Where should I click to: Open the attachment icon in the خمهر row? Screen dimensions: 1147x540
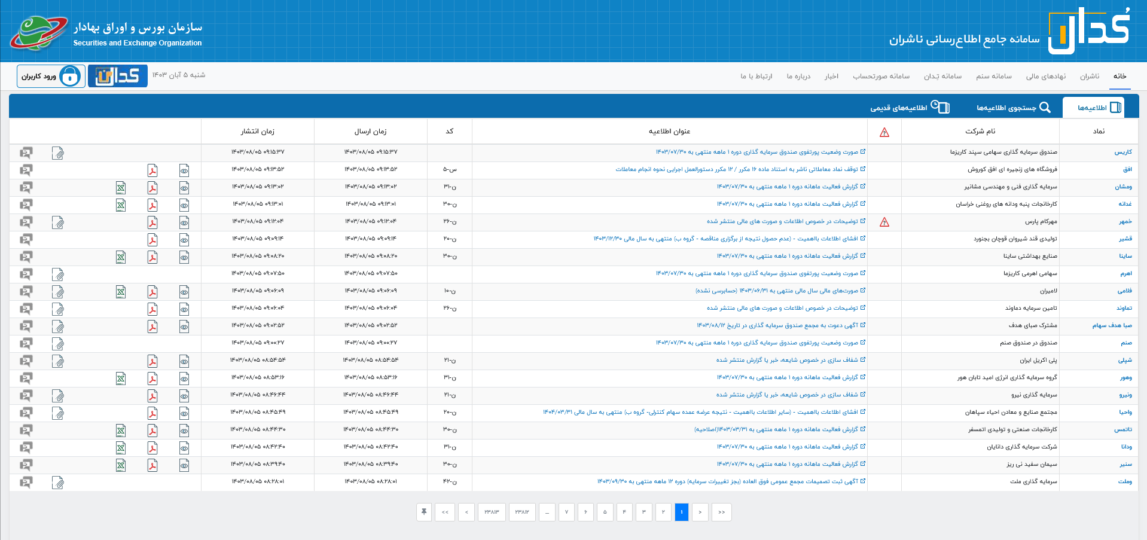[57, 222]
